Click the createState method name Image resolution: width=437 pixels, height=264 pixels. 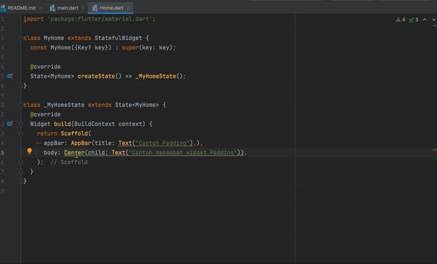click(96, 76)
